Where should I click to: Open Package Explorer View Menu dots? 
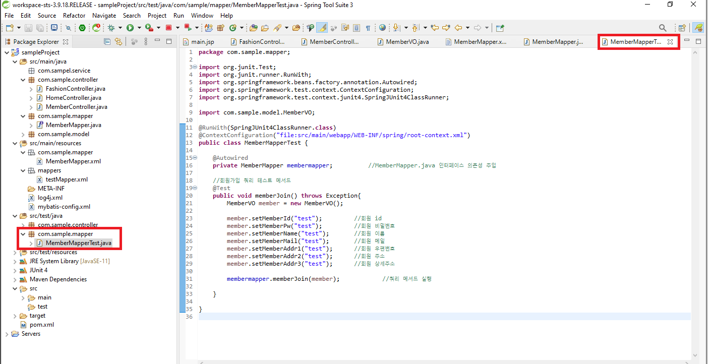click(146, 41)
